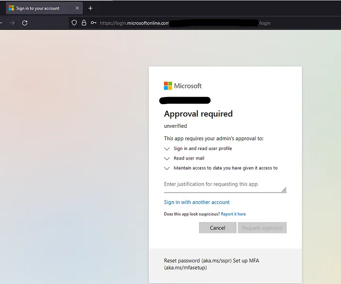
Task: Select the admin's approval description line
Action: tap(214, 139)
